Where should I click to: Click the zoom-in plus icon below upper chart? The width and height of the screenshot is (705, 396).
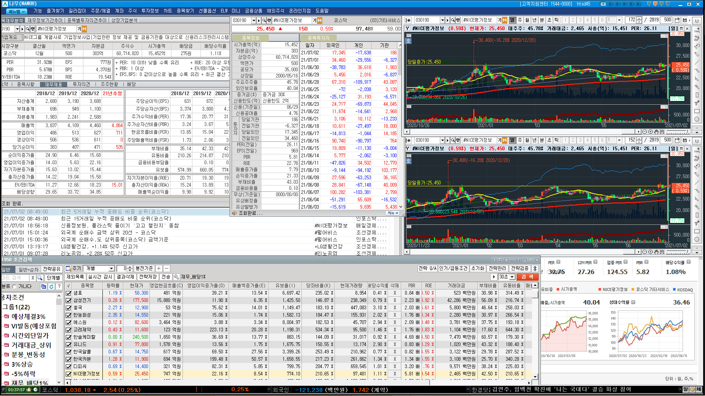point(650,132)
